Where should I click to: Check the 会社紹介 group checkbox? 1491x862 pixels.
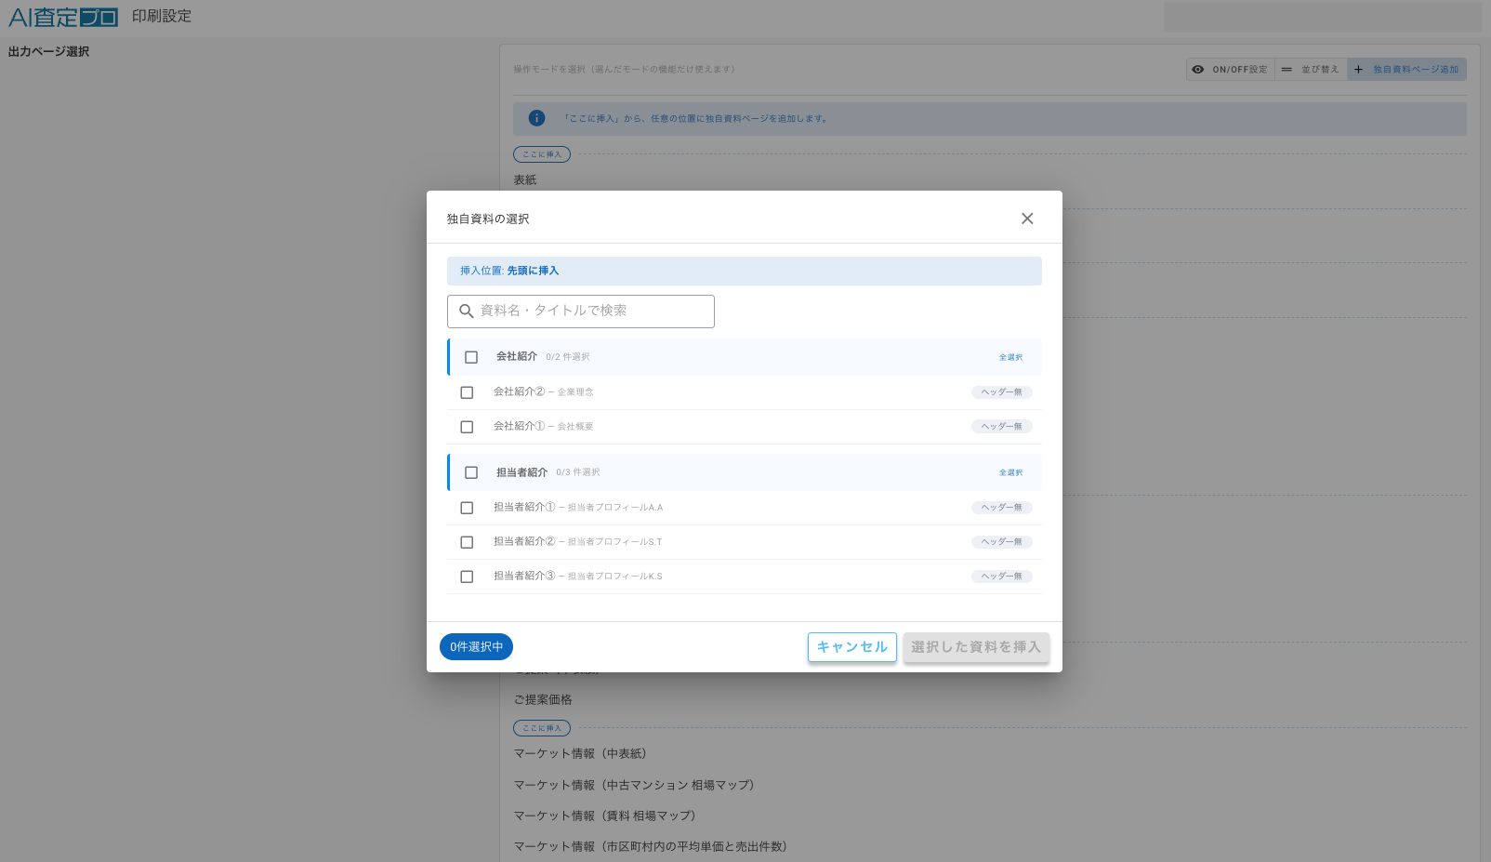tap(471, 357)
